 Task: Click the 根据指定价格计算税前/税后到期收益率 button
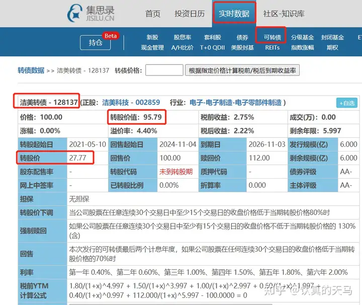(242, 70)
